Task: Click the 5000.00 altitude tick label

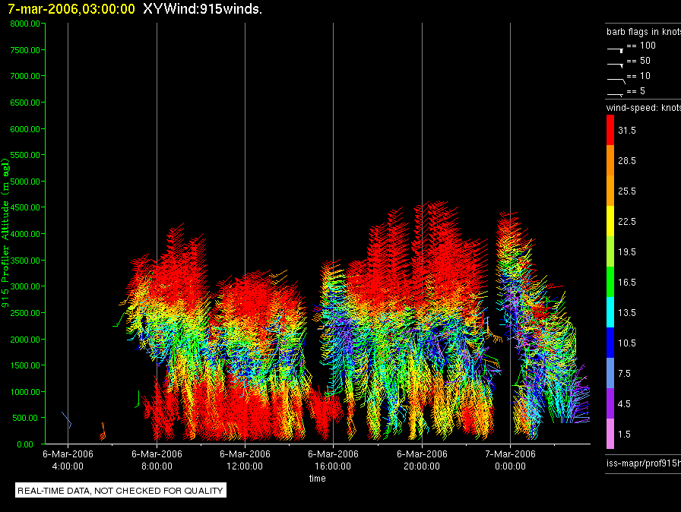Action: (25, 182)
